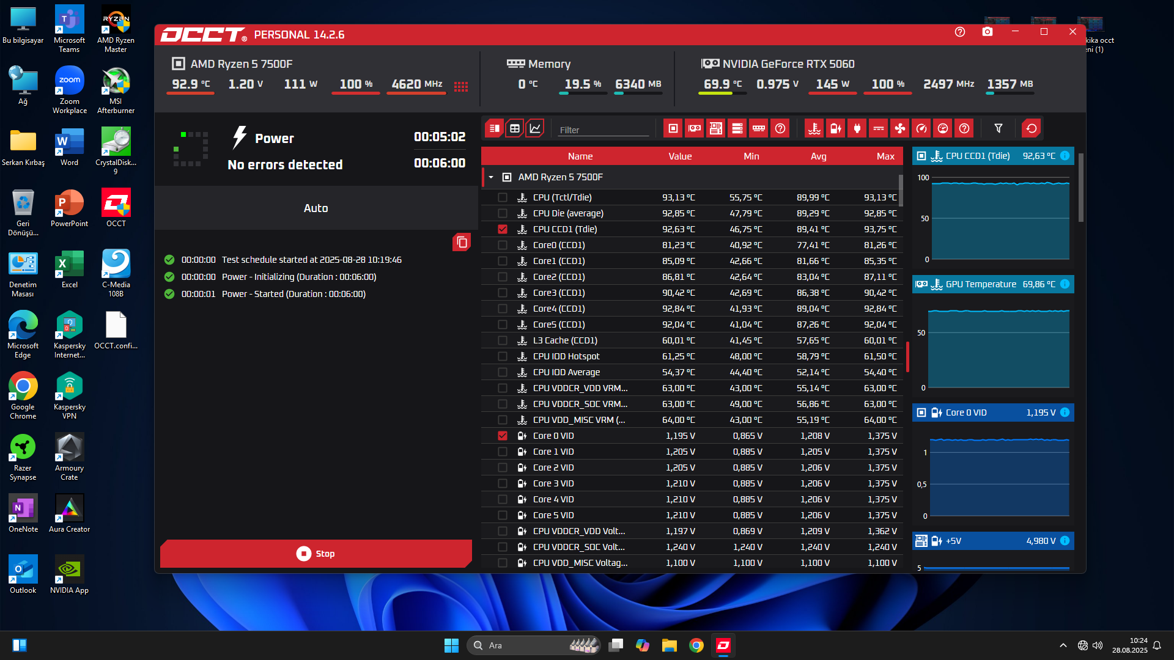
Task: Enable the L3 Cache (CCD1) checkbox
Action: coord(503,340)
